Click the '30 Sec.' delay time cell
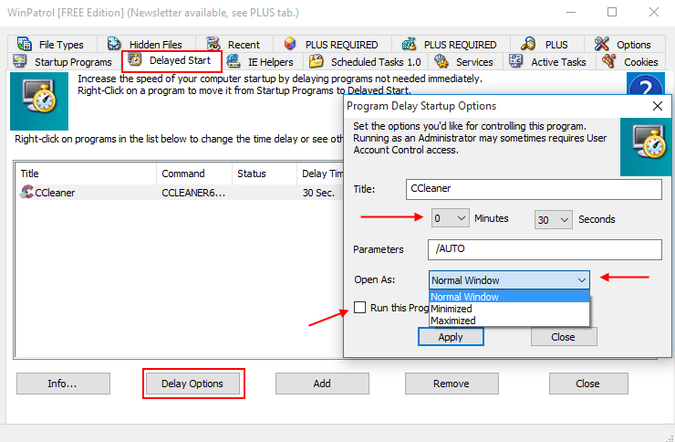The height and width of the screenshot is (442, 675). point(318,193)
